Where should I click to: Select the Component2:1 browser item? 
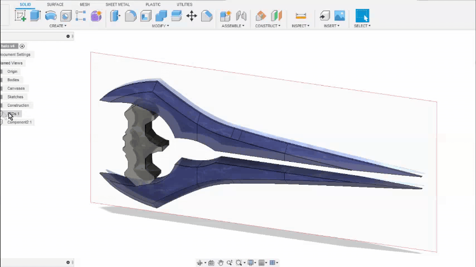pyautogui.click(x=20, y=122)
